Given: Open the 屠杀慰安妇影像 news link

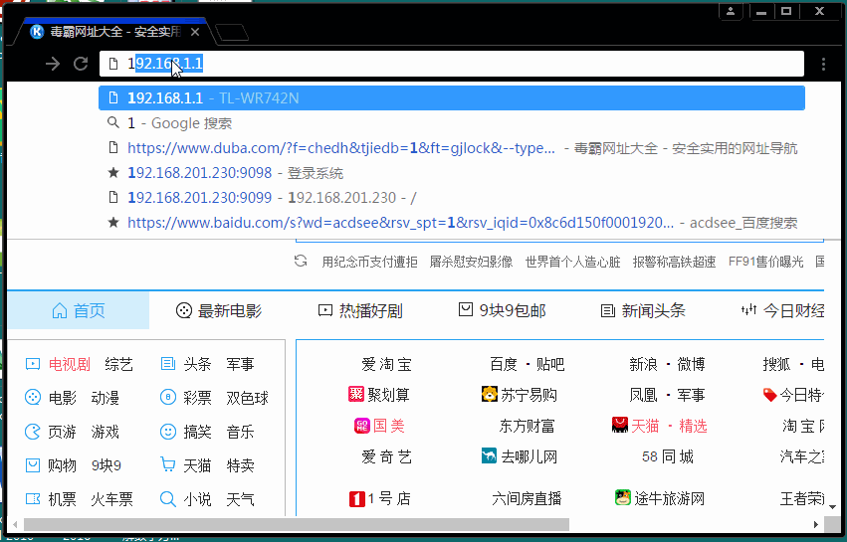Looking at the screenshot, I should 471,263.
